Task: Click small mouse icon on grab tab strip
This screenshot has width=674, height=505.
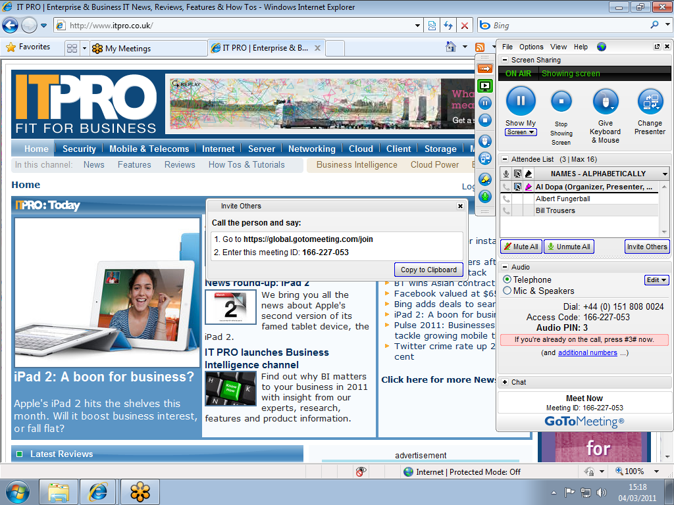Action: click(x=485, y=141)
